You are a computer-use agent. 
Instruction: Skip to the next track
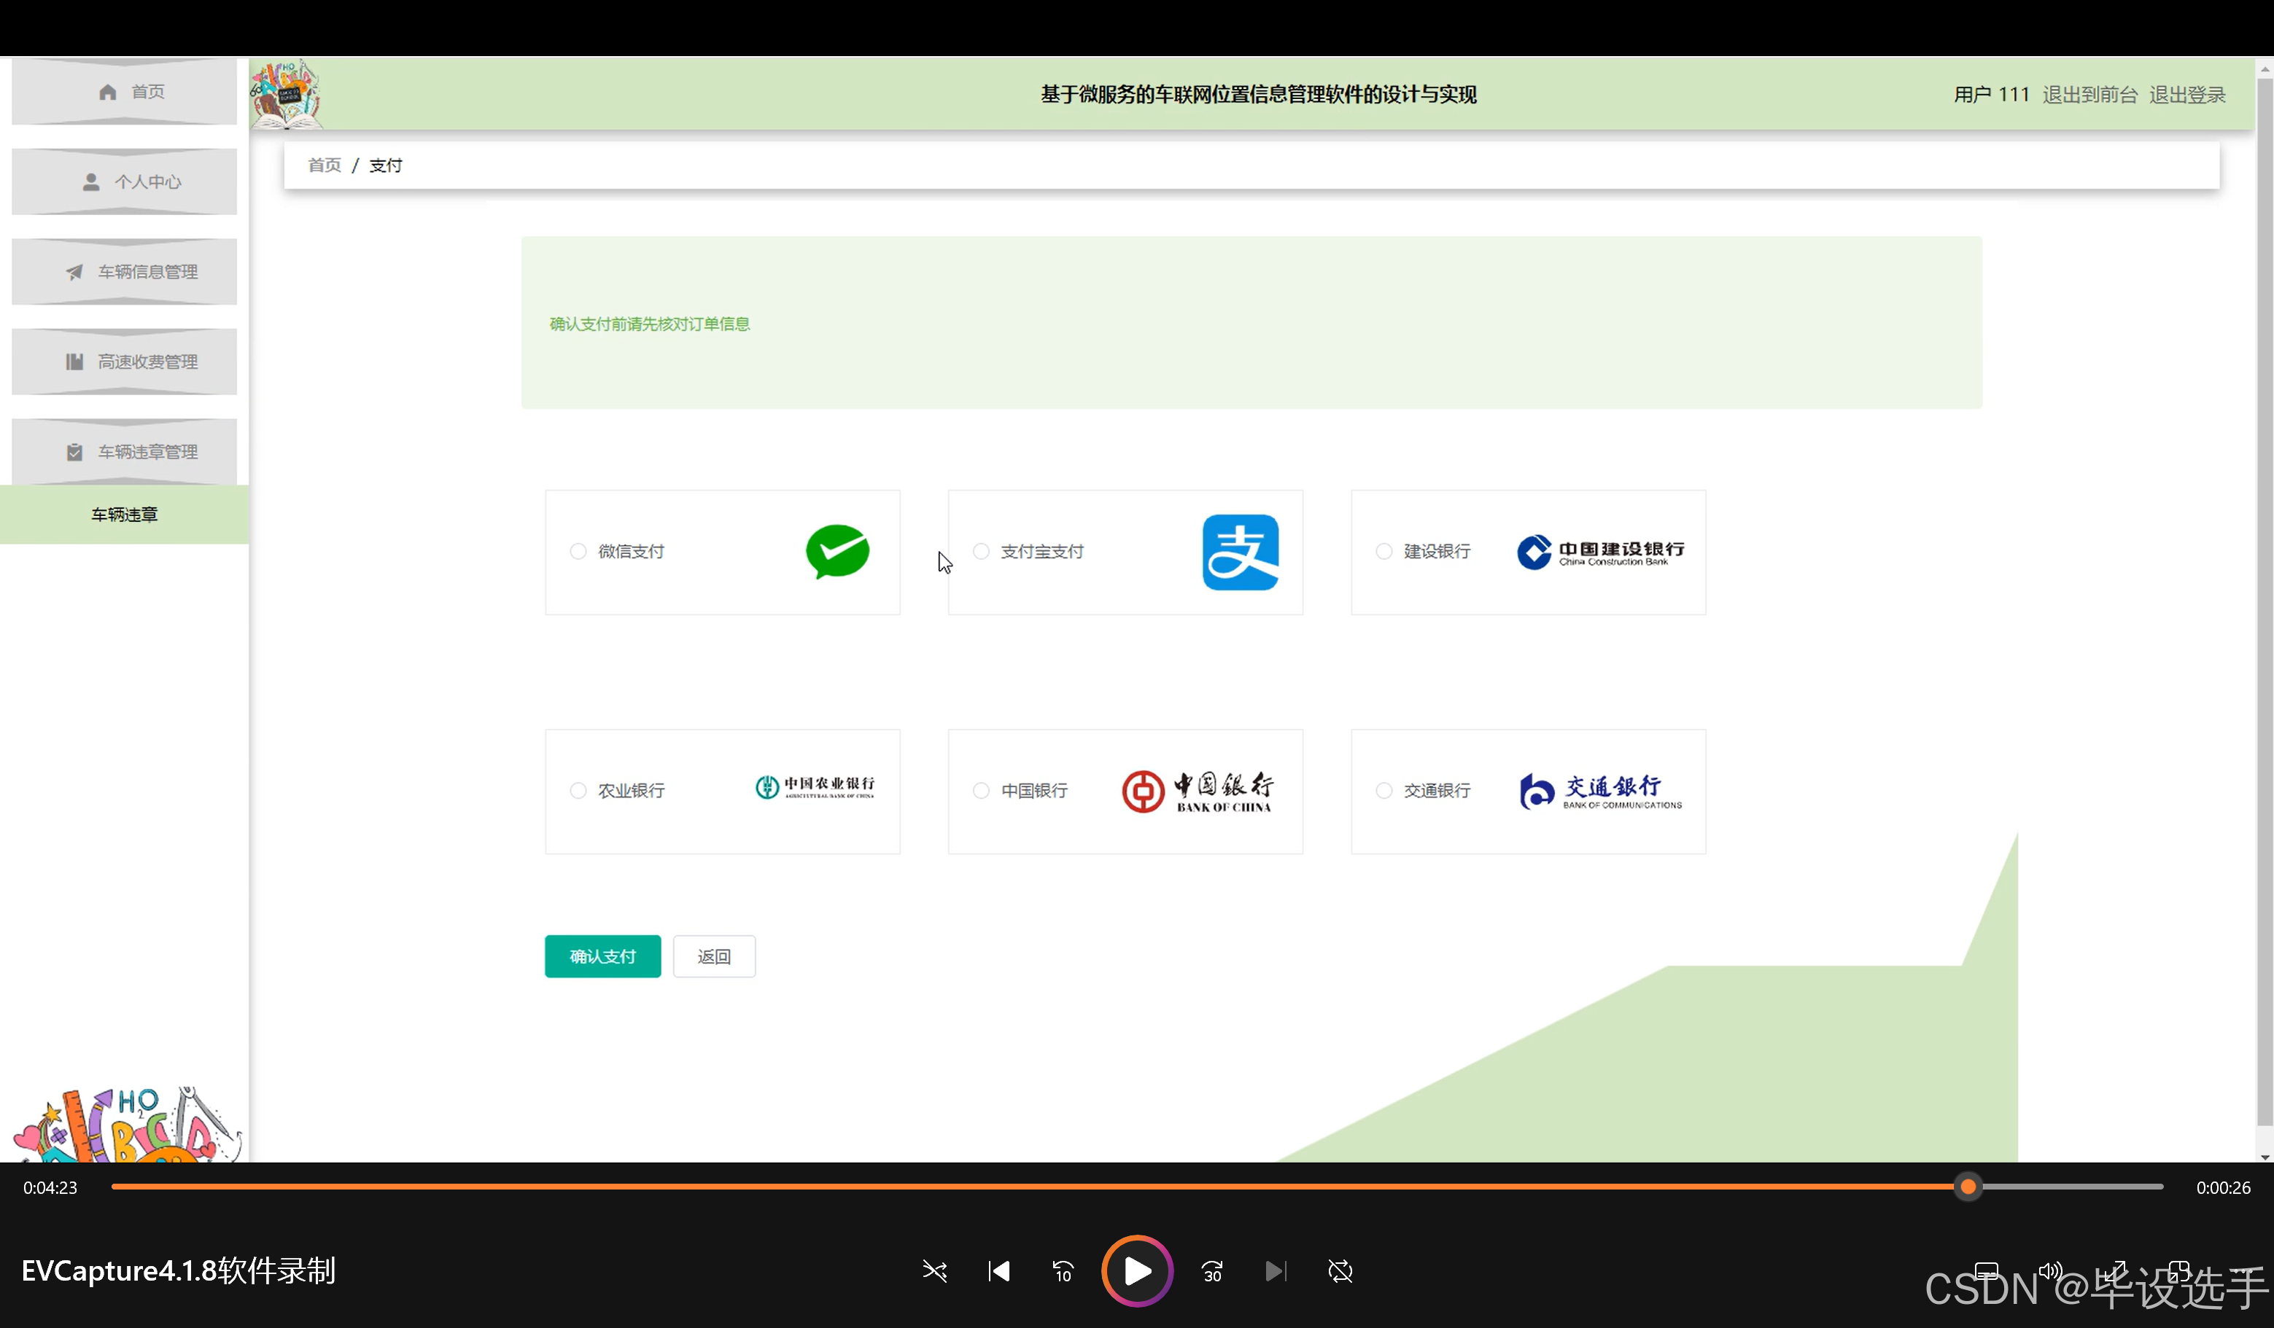click(1276, 1271)
